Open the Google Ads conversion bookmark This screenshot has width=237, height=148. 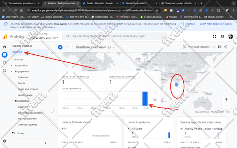(152, 17)
